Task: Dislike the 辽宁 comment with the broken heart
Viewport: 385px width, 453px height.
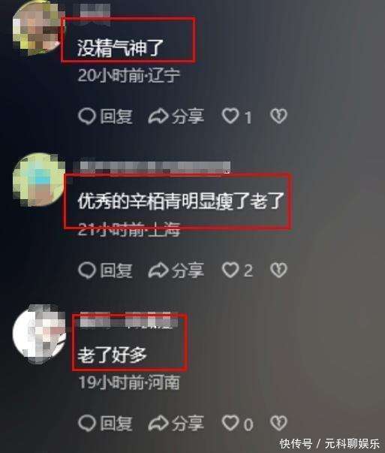Action: [x=278, y=116]
